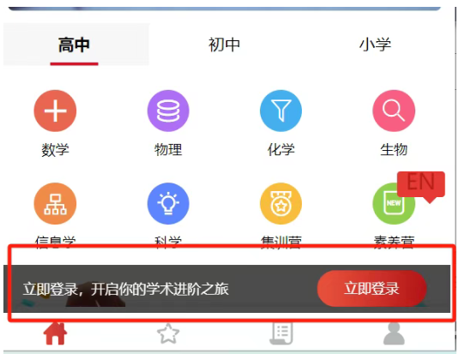This screenshot has width=459, height=354.
Task: Tap the star favorites icon in bottom bar
Action: 168,333
